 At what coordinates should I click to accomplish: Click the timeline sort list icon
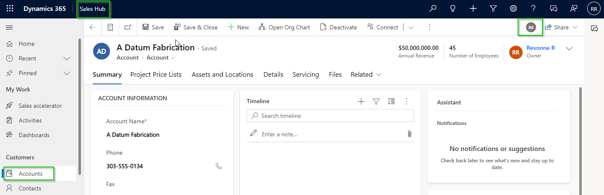click(391, 101)
